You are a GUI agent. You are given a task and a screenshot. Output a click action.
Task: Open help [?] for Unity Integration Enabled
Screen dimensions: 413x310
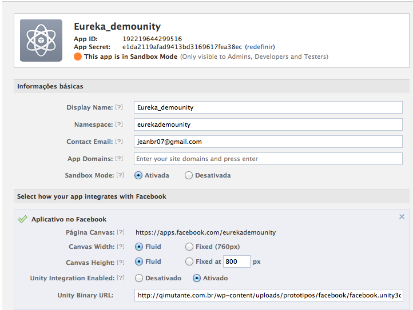tap(121, 277)
